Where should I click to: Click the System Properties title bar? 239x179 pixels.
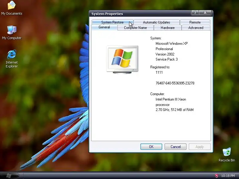coord(140,13)
